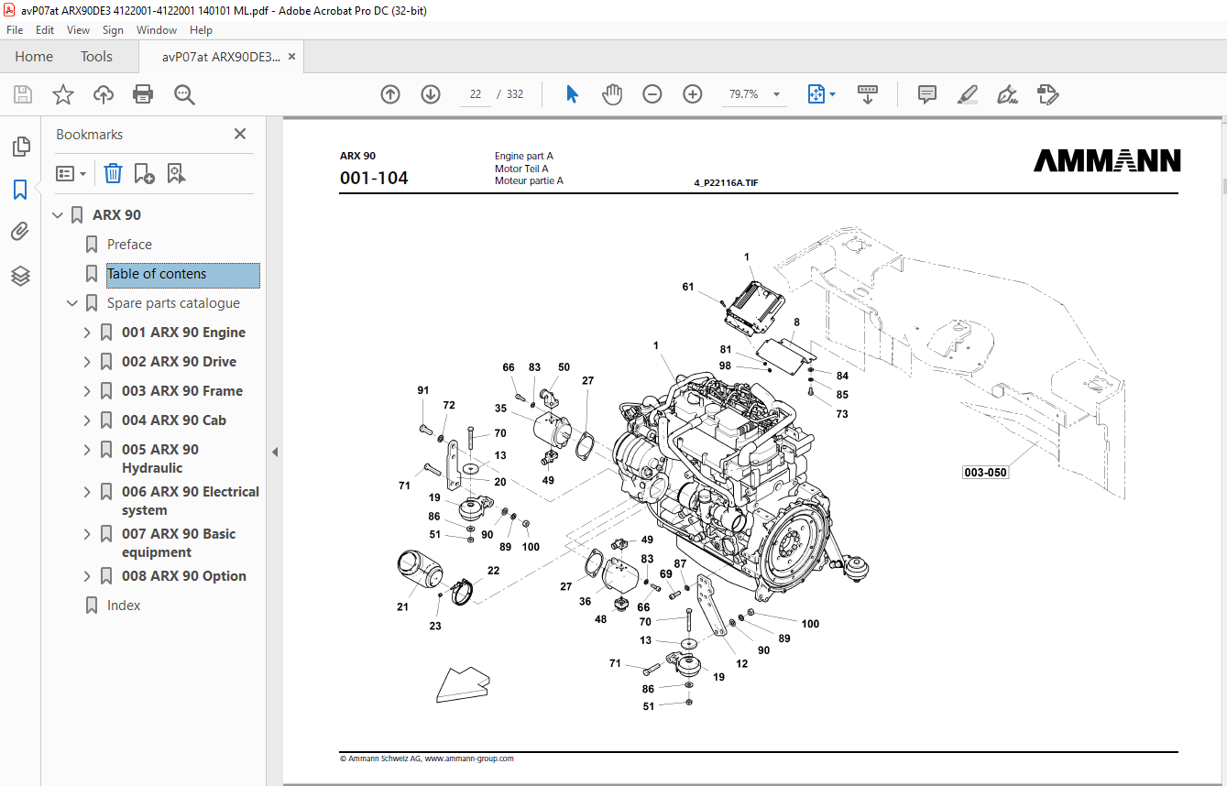
Task: Open the Layers panel icon
Action: tap(20, 275)
